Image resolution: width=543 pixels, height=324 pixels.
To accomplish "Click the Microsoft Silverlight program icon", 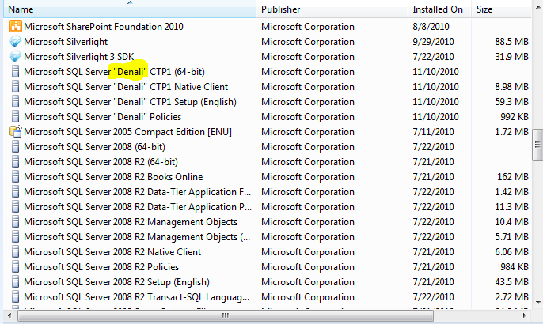I will point(16,41).
